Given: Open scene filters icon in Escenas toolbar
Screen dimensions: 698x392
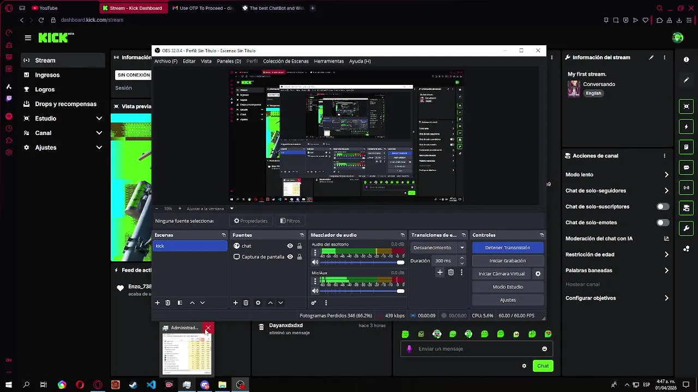Looking at the screenshot, I should [x=180, y=303].
